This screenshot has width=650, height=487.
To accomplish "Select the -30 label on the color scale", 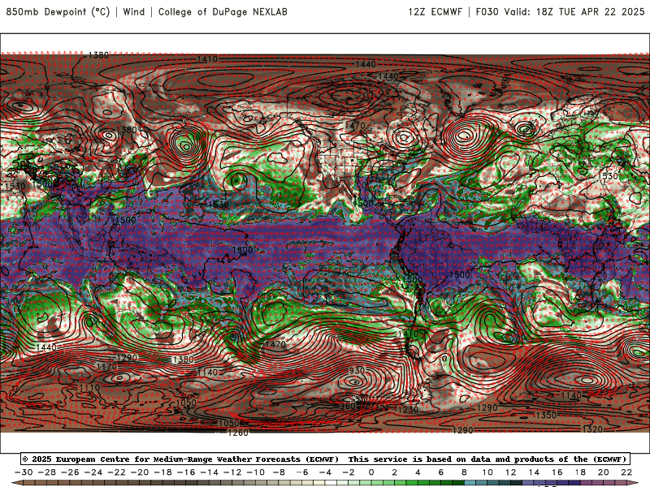I will 24,472.
